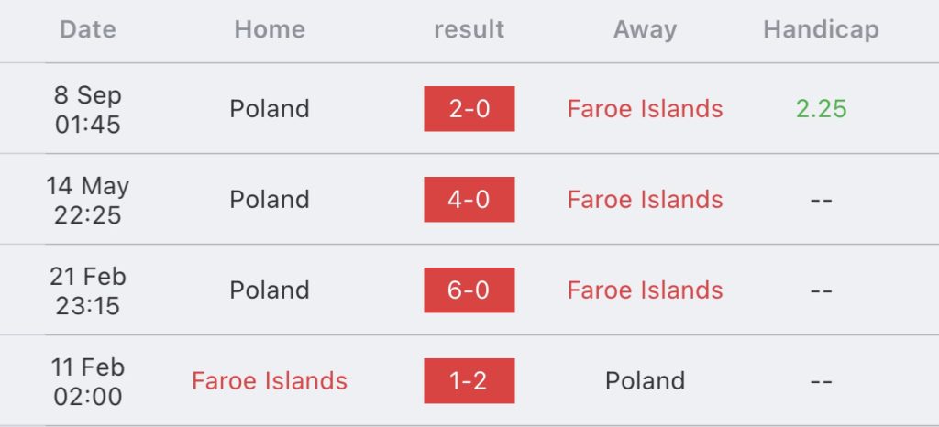The image size is (939, 427).
Task: Click the result column header
Action: [469, 29]
